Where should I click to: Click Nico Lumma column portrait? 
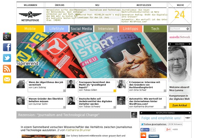click(180, 65)
